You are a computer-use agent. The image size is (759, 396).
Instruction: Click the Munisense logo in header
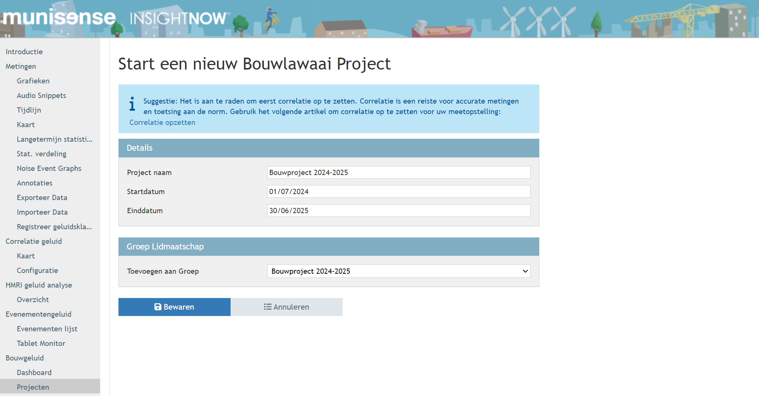[x=59, y=18]
